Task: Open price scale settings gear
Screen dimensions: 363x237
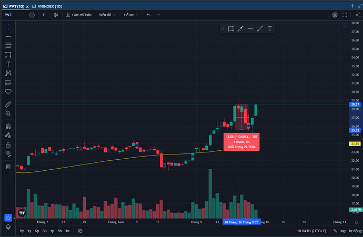Action: coord(357,222)
